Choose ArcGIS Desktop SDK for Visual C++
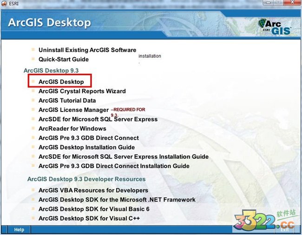The image size is (302, 235). (x=89, y=218)
